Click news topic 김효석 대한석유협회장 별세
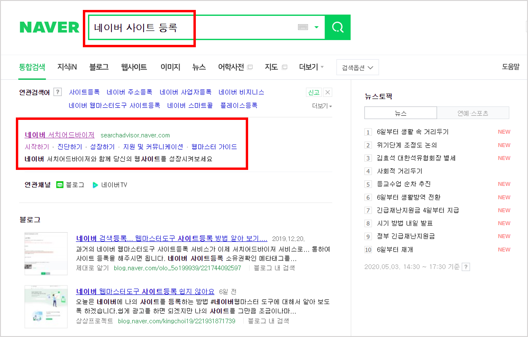This screenshot has height=337, width=528. tap(416, 158)
